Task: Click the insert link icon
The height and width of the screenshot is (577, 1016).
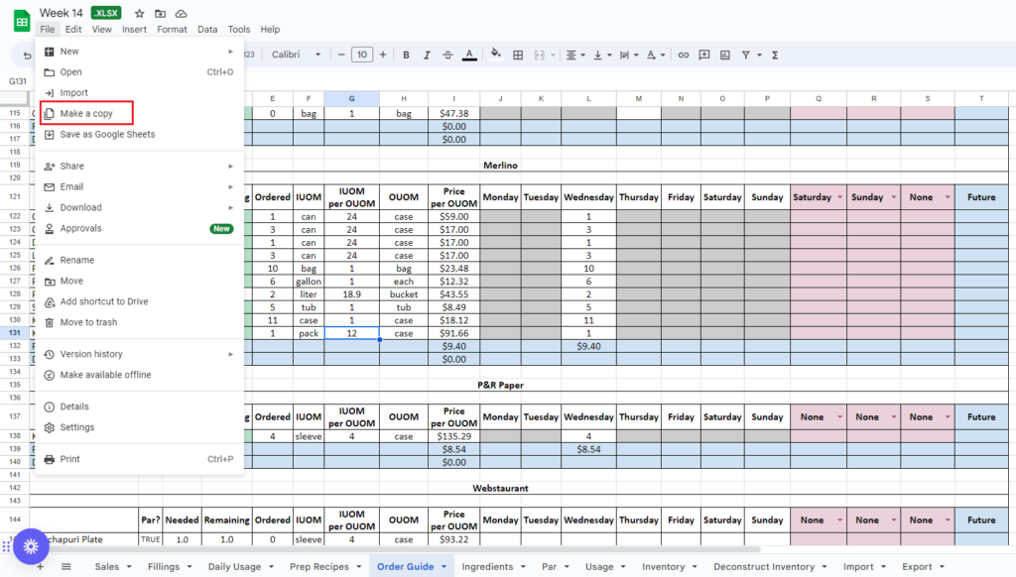Action: (x=683, y=55)
